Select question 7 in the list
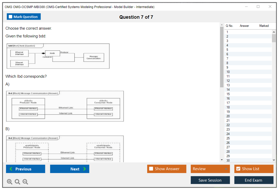280x191 pixels. tap(227, 58)
